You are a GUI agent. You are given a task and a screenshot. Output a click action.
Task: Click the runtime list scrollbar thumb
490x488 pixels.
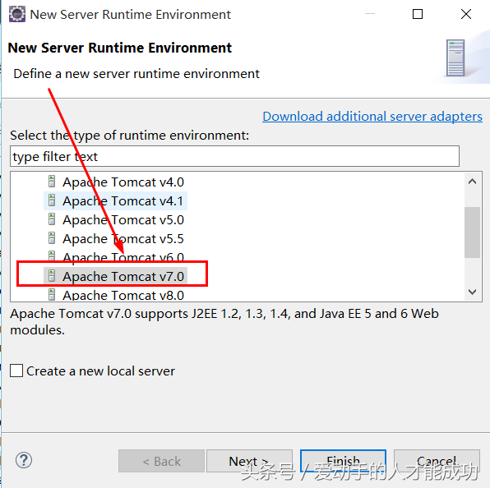(x=472, y=232)
